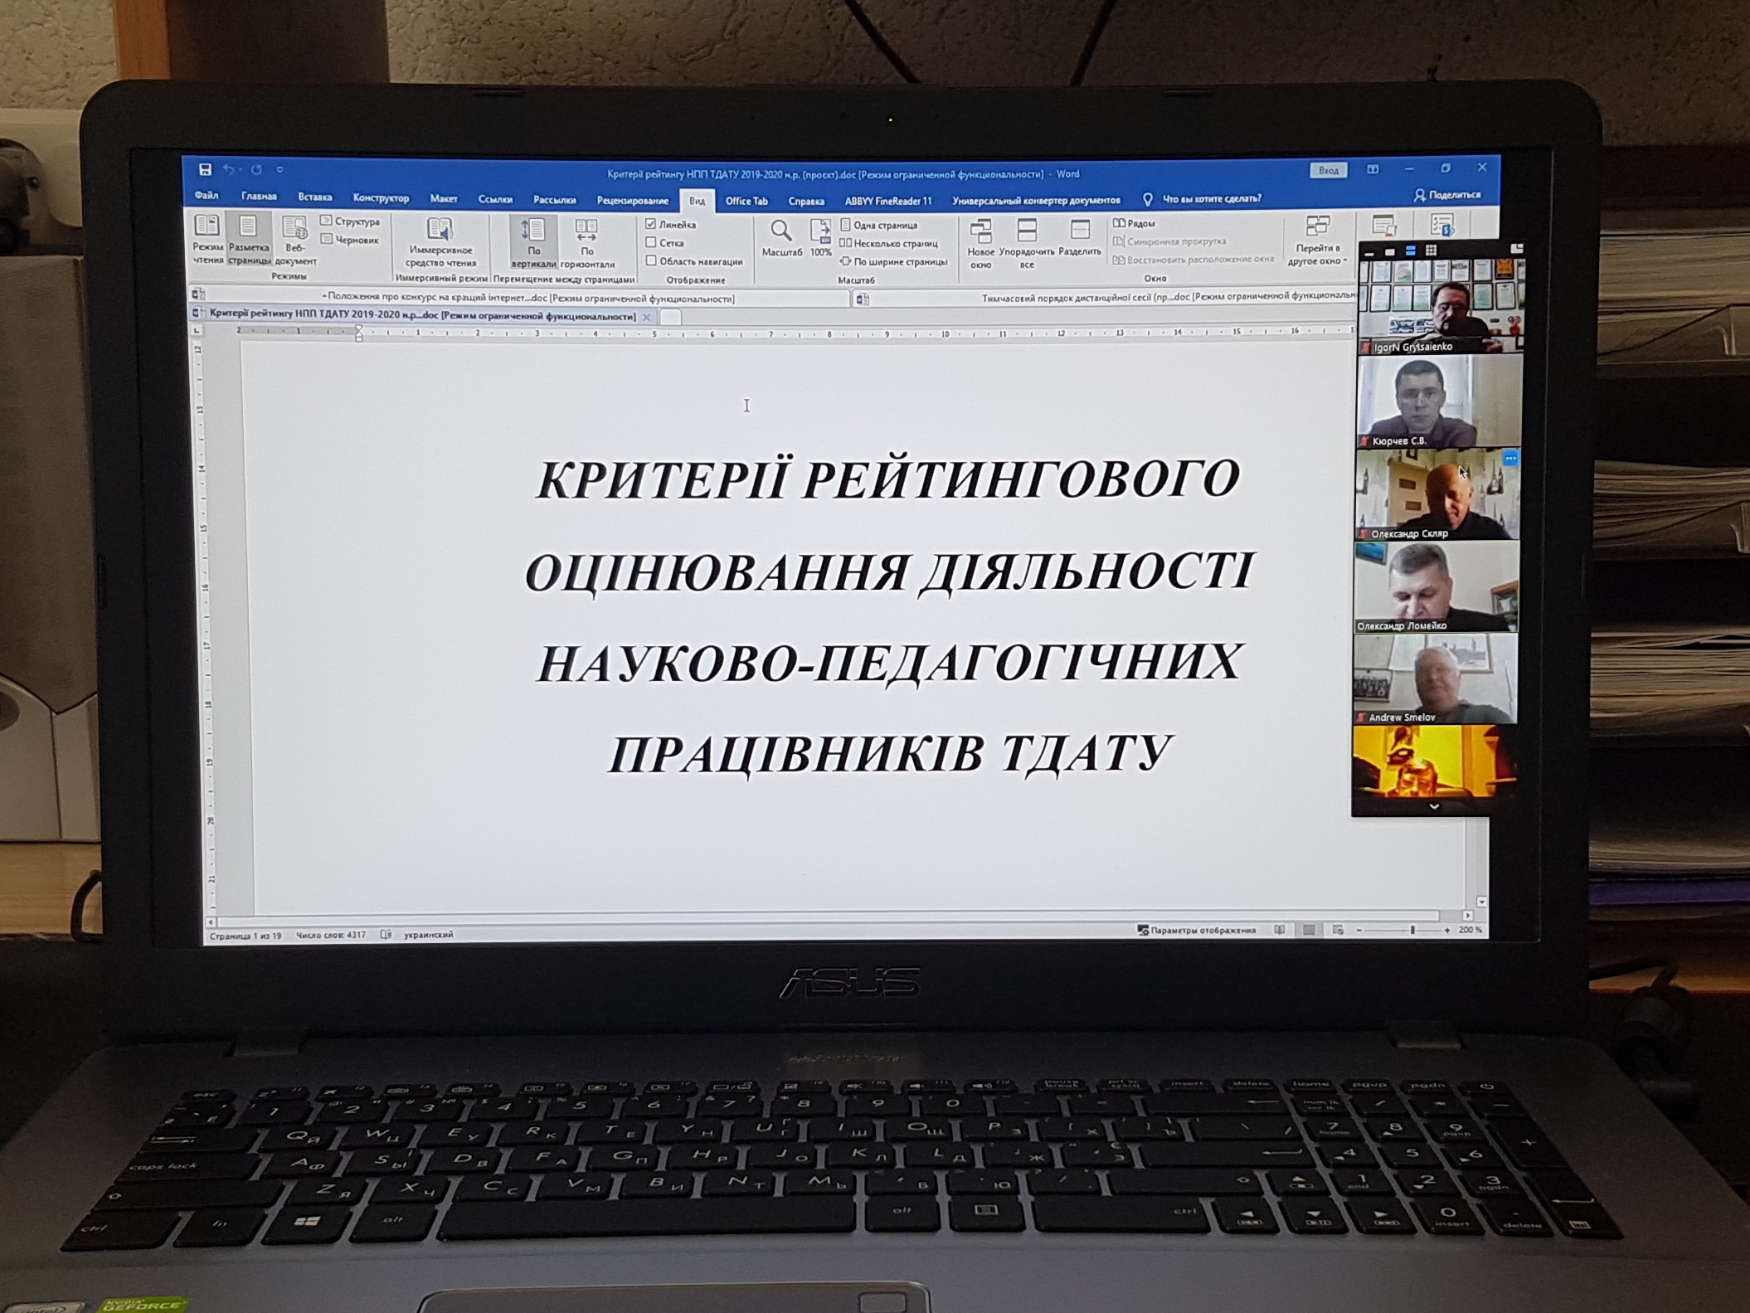Check Область навигации checkbox
This screenshot has height=1313, width=1750.
(652, 261)
